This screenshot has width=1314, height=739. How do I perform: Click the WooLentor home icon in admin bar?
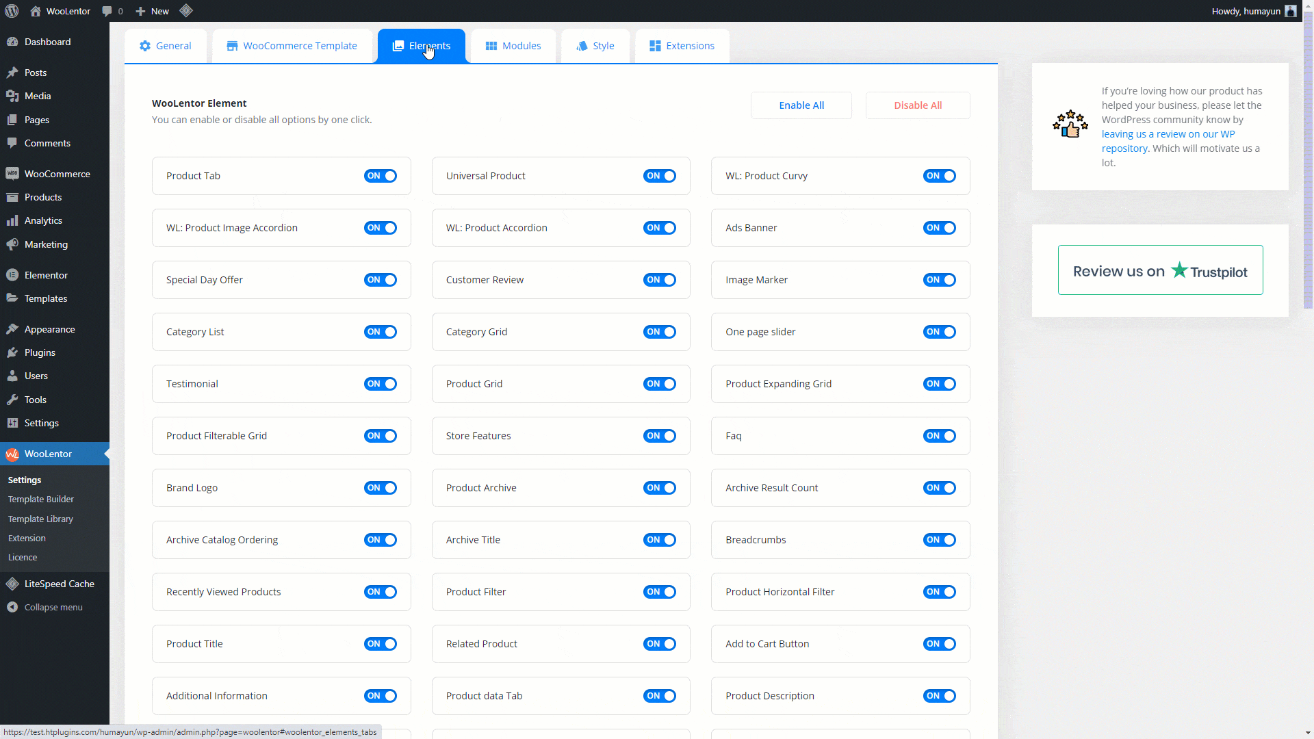point(36,11)
